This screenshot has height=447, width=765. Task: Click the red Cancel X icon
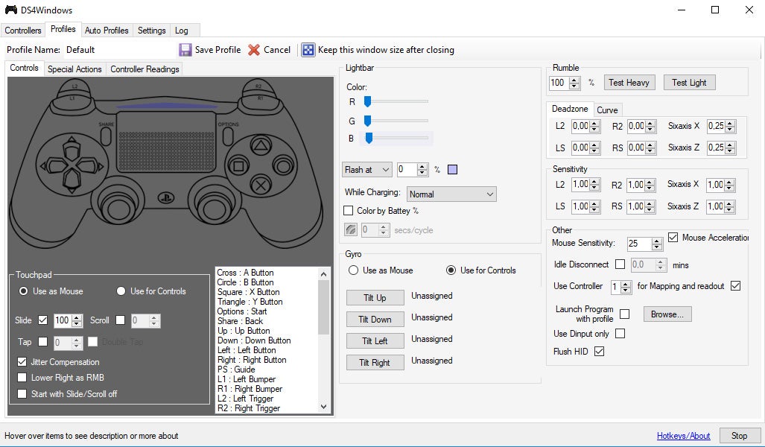[254, 50]
